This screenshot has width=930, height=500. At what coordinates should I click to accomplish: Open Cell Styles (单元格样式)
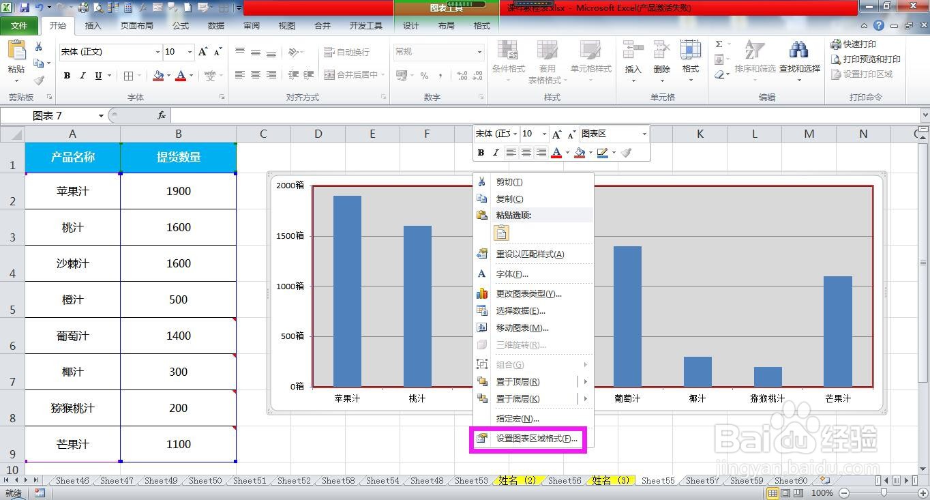click(x=590, y=61)
